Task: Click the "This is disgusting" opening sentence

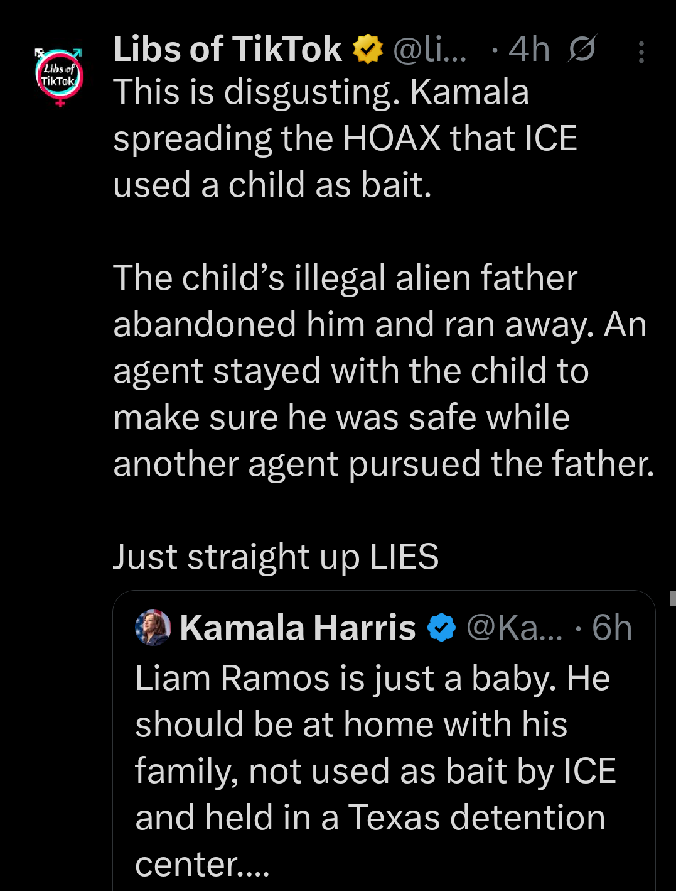Action: click(x=256, y=92)
